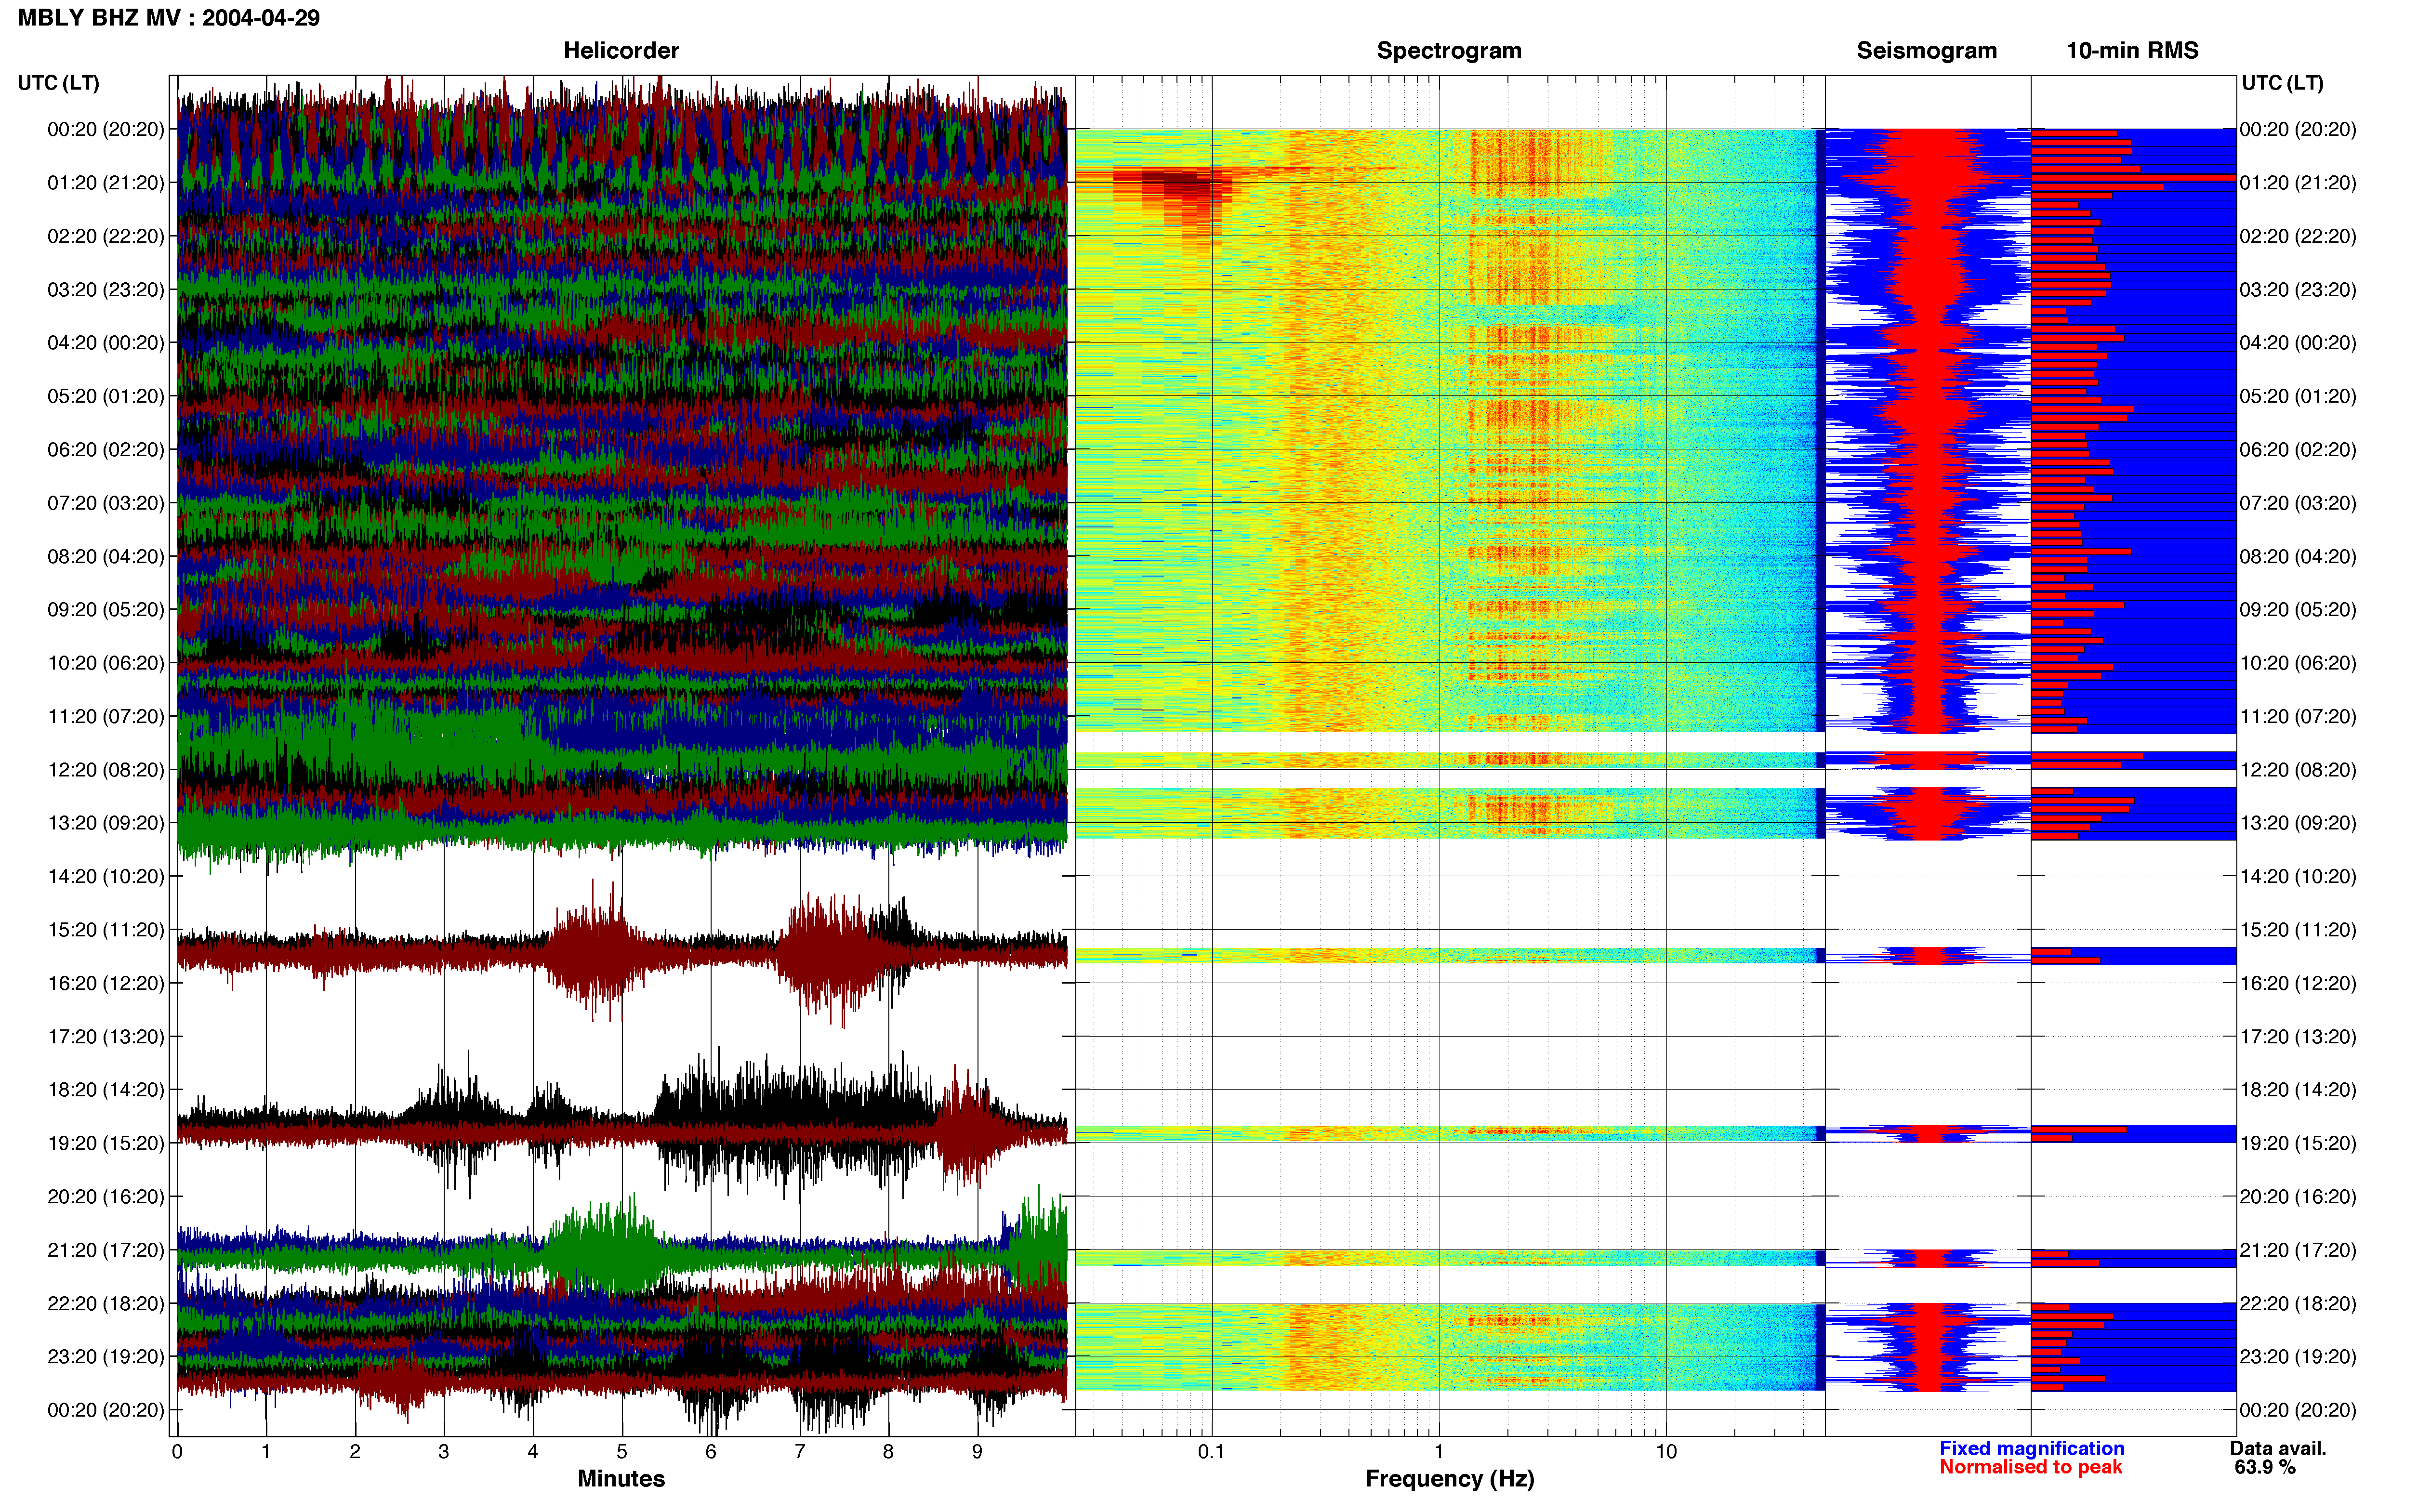Click helicorder minute tick label 0
This screenshot has width=2418, height=1512.
point(177,1452)
